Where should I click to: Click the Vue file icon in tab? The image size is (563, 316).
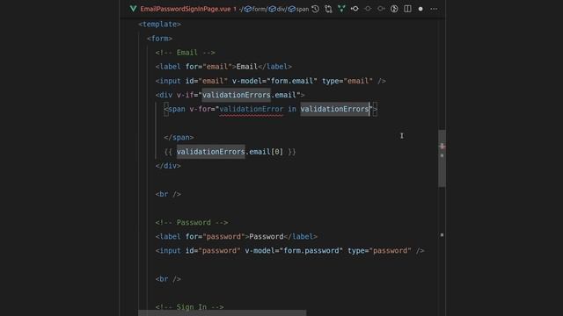click(x=133, y=9)
